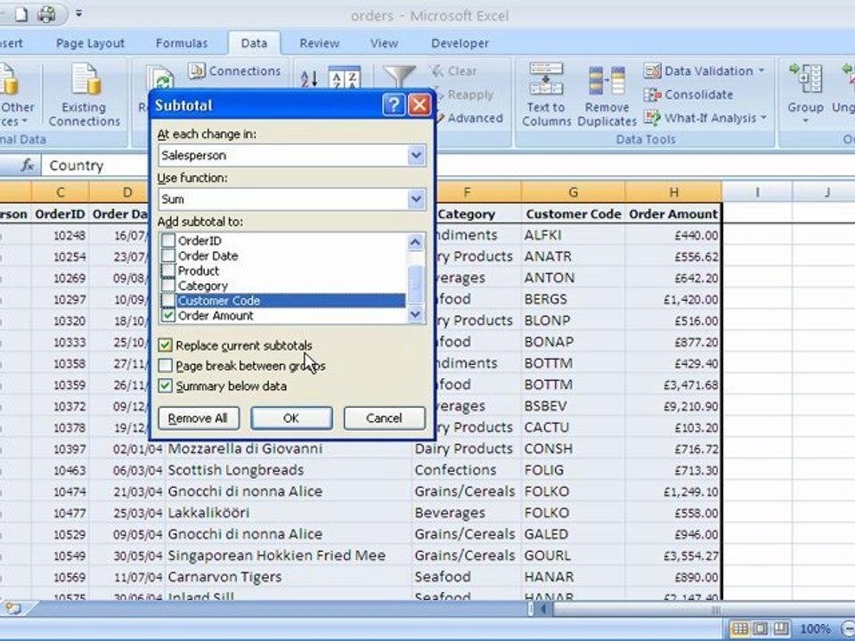Click the horizontal sheet scrollbar left arrow
This screenshot has width=855, height=641.
[x=543, y=609]
